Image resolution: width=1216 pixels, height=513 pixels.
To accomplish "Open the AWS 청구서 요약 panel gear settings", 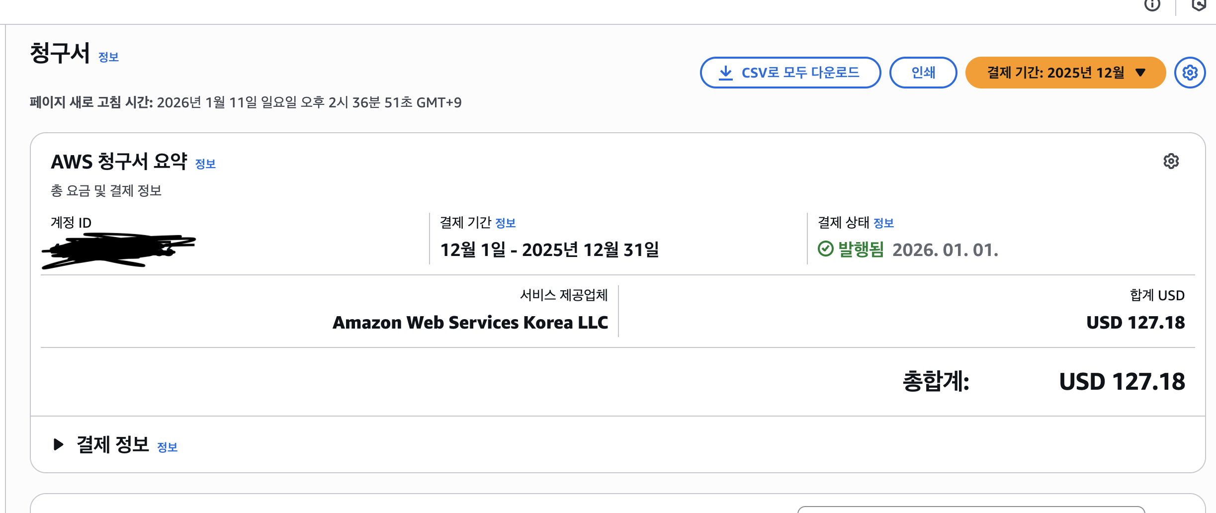I will click(x=1171, y=161).
